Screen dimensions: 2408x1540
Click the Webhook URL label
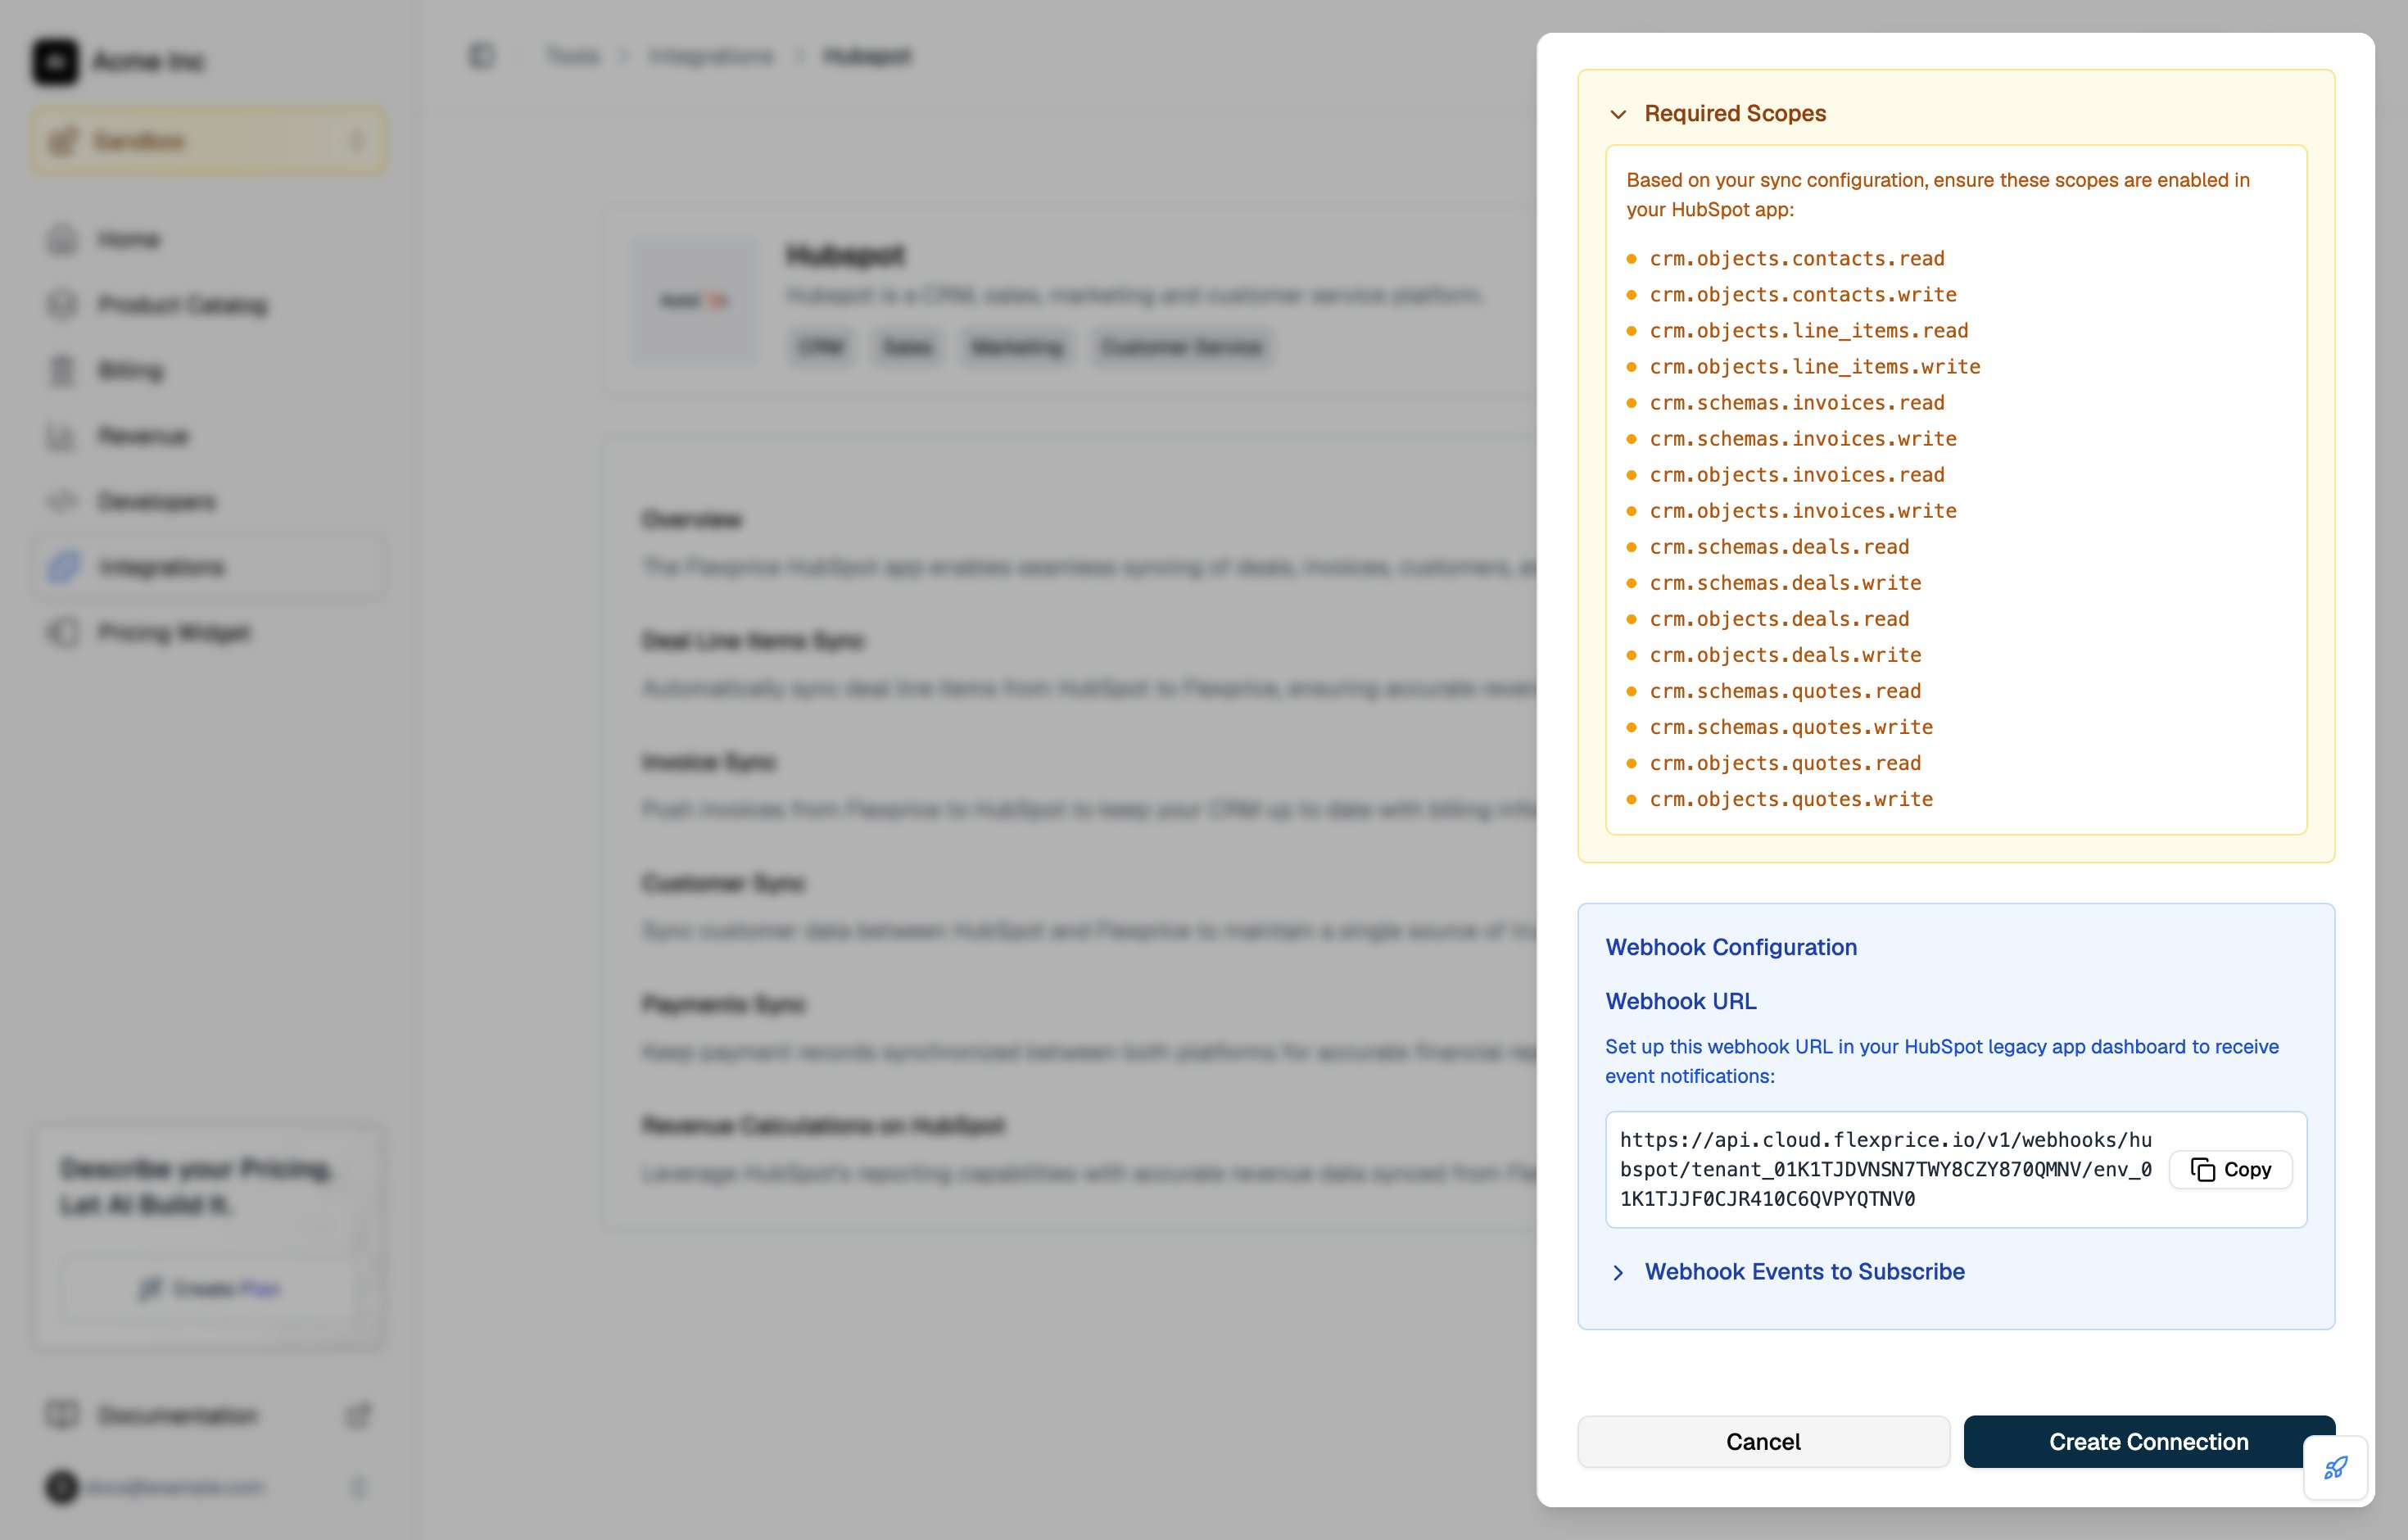pos(1680,1001)
